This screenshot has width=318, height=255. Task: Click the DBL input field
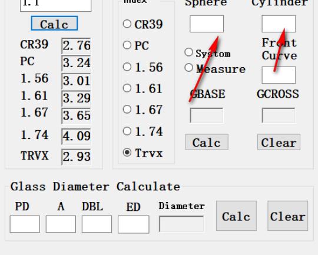tap(97, 224)
